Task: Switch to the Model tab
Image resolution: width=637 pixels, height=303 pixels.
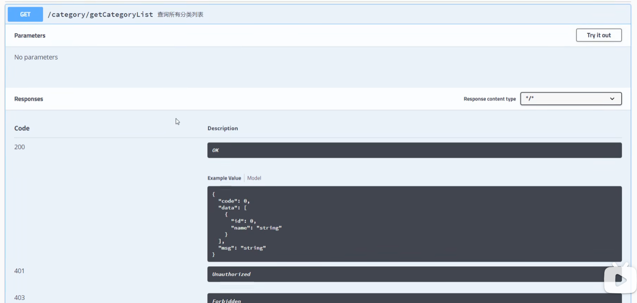Action: (x=254, y=178)
